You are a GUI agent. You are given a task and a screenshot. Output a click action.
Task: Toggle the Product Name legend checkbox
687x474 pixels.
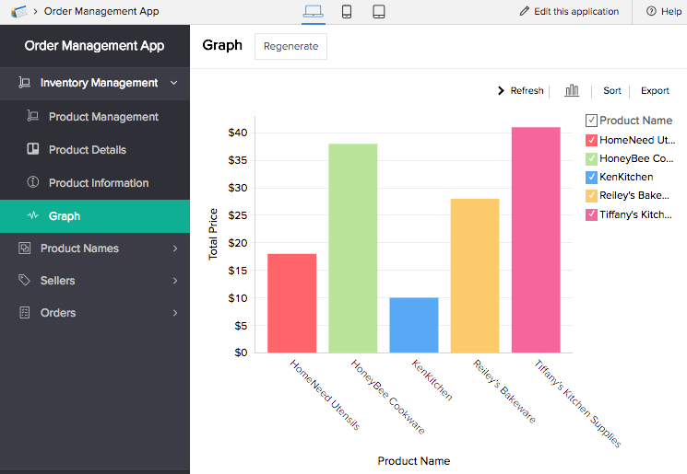point(591,121)
